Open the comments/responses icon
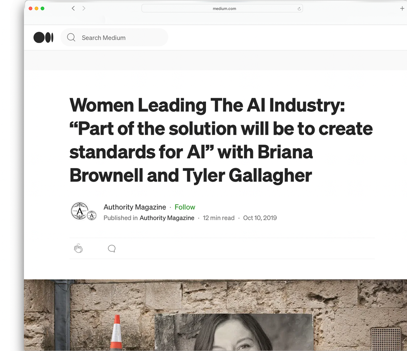This screenshot has width=407, height=351. click(112, 249)
